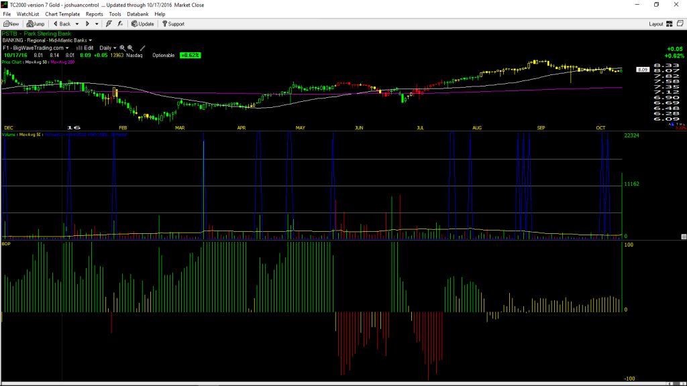Screen dimensions: 687x386
Task: Click the Price Chart legend label
Action: [x=12, y=62]
